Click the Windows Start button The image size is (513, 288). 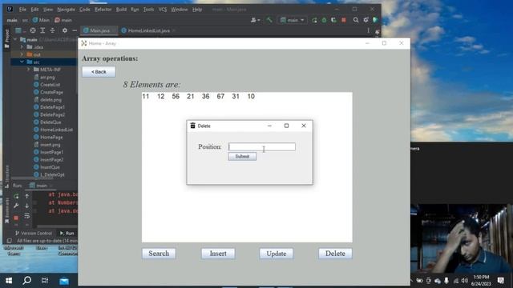tap(9, 281)
